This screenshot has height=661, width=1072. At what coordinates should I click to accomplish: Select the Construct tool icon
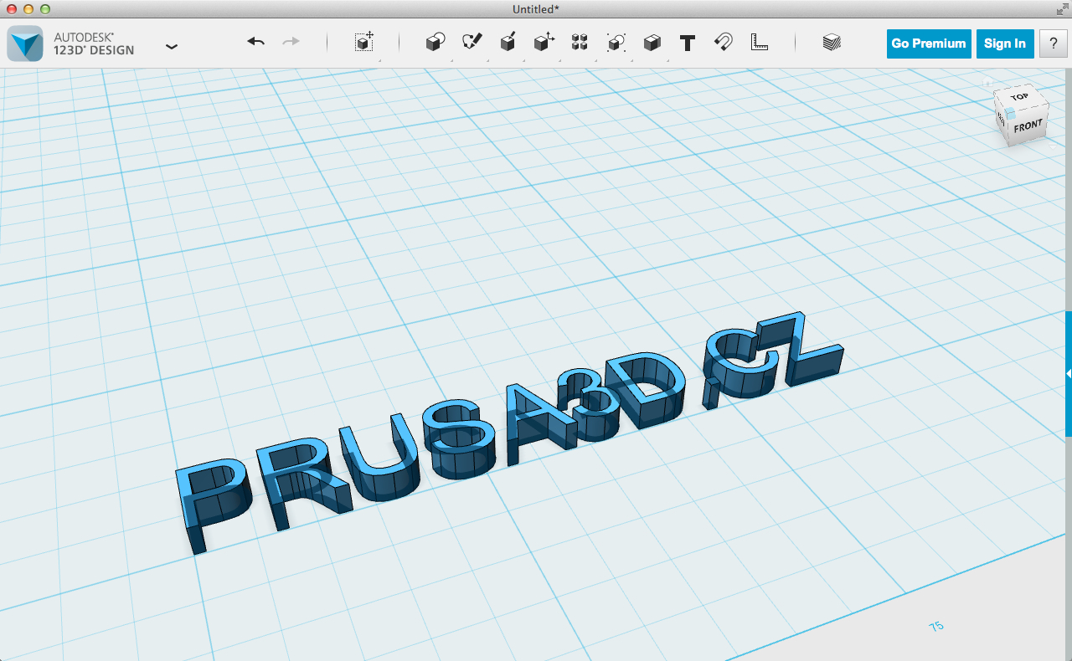pyautogui.click(x=508, y=43)
